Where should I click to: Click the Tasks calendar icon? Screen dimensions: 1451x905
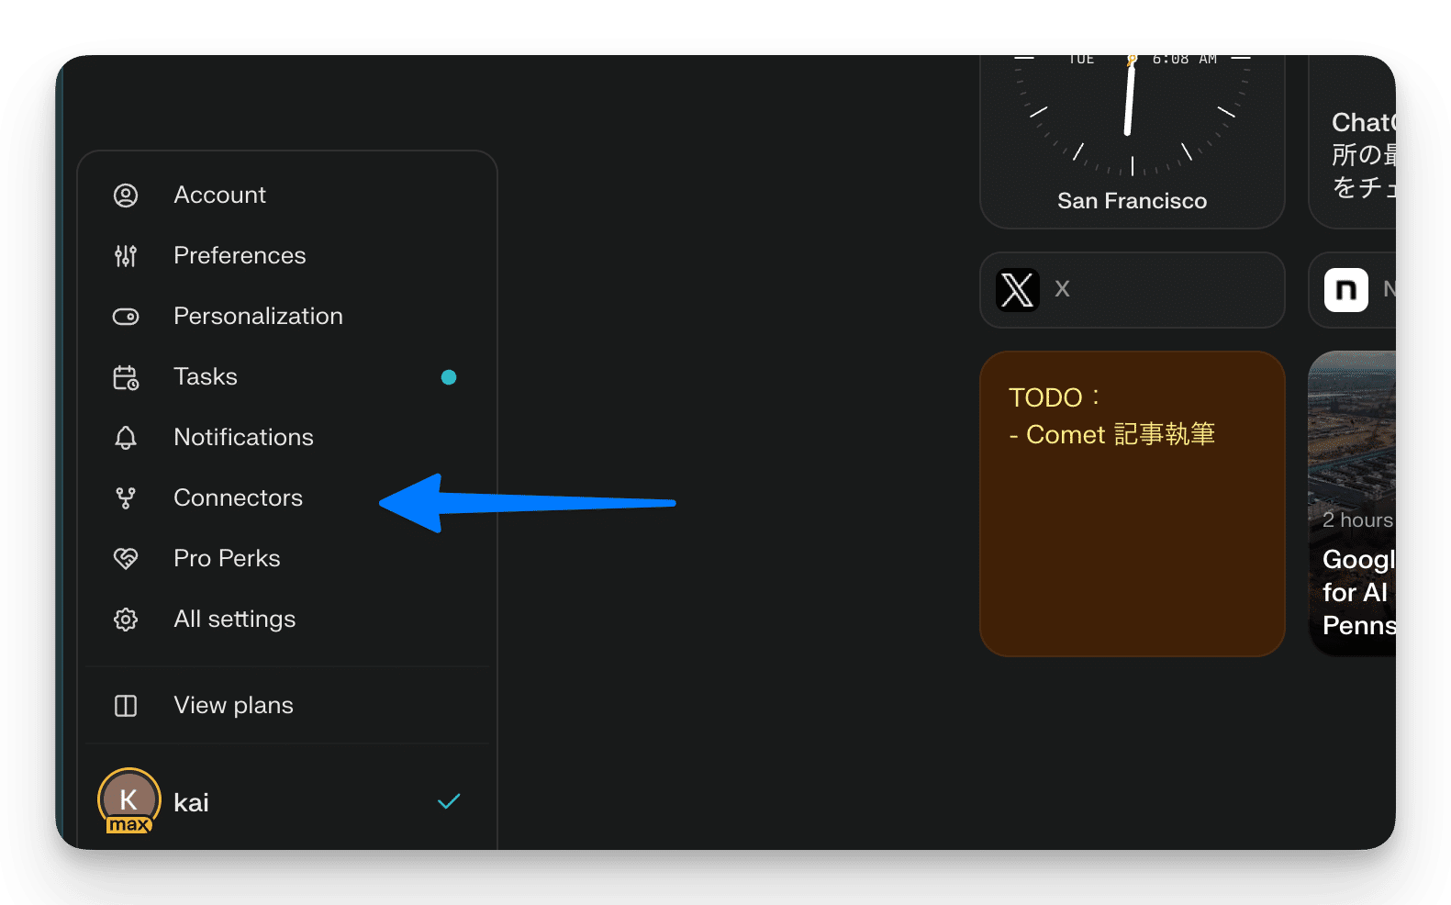pos(126,377)
